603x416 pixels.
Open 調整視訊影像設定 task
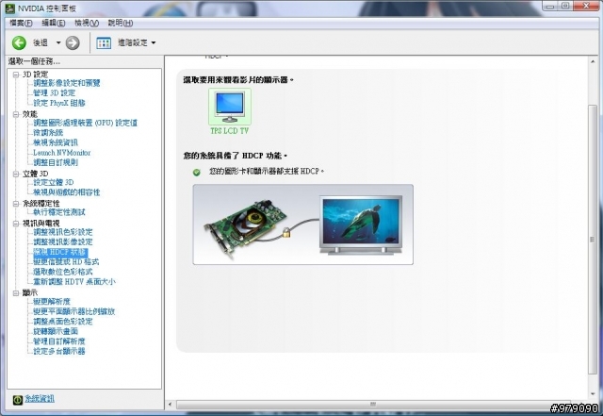coord(63,242)
